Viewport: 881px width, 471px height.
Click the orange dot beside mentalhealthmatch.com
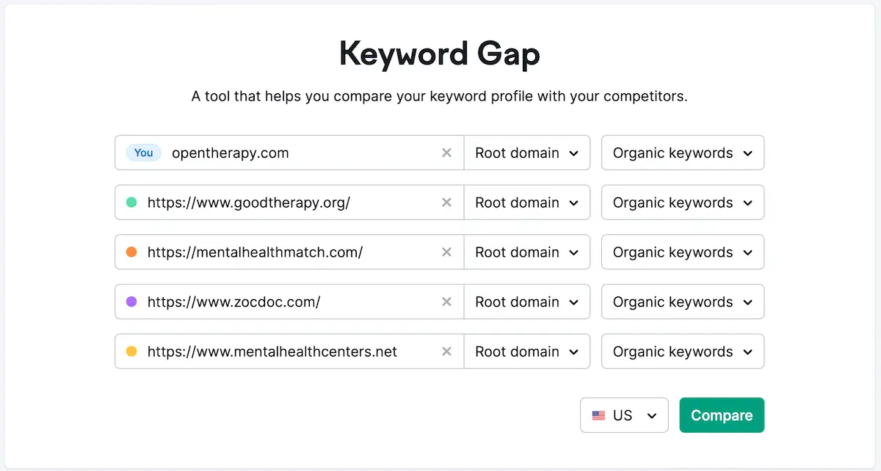pos(131,252)
